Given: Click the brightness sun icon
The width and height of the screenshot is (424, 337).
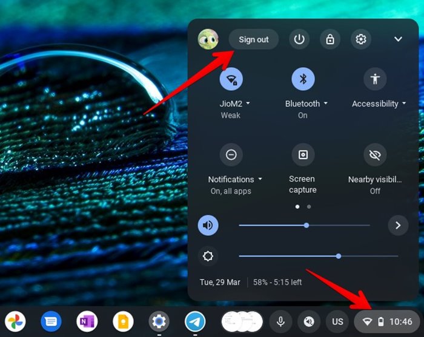Looking at the screenshot, I should pos(208,256).
